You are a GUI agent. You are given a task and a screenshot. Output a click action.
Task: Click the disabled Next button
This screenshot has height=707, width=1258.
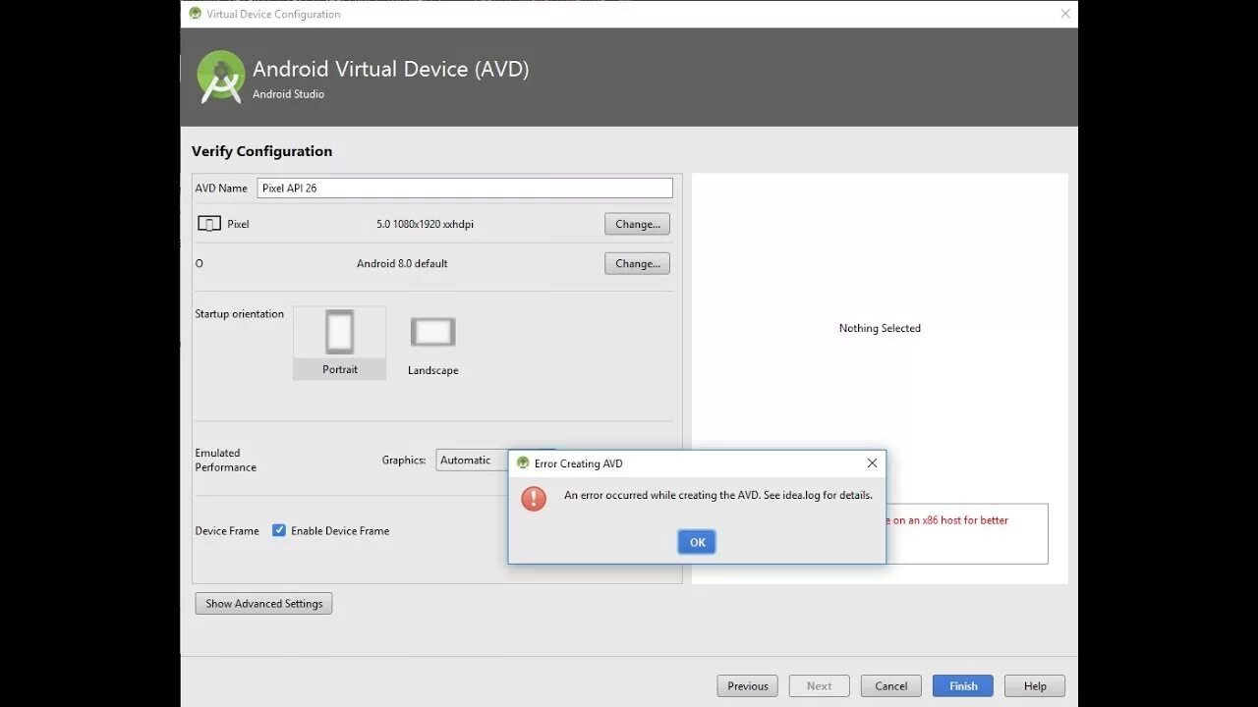coord(820,686)
